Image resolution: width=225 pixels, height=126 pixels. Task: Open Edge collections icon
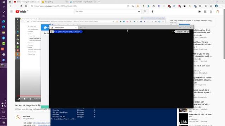click(x=211, y=6)
